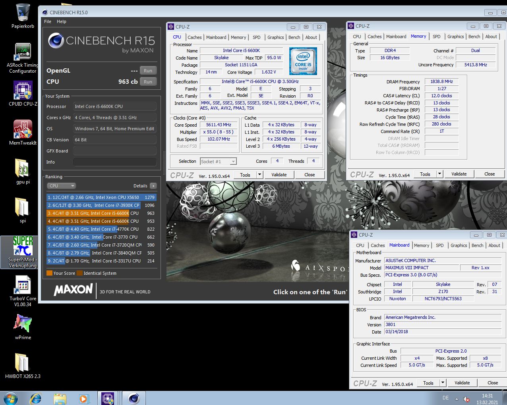
Task: Launch MemTweakIt desktop icon
Action: click(23, 133)
